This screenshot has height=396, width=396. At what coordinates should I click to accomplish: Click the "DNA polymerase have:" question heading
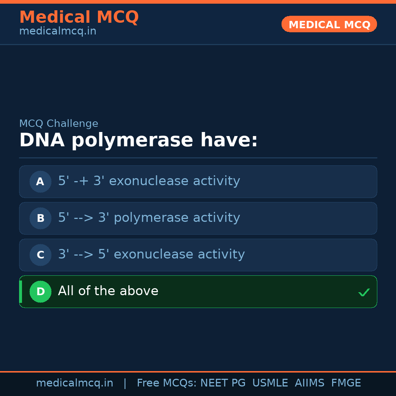(138, 140)
